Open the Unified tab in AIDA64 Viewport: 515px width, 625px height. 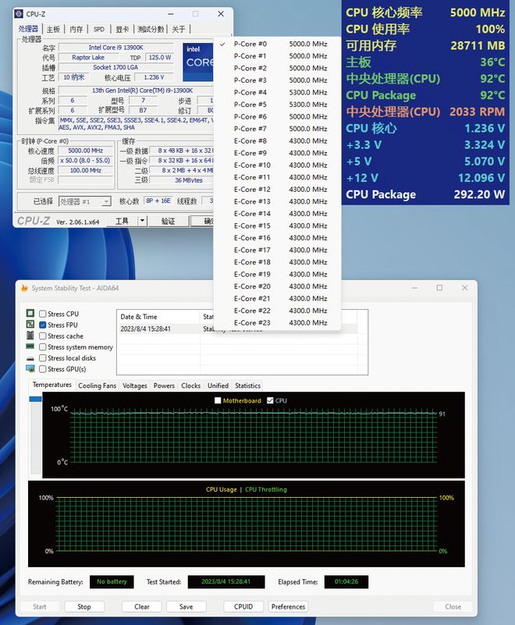[218, 385]
